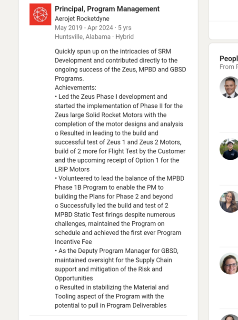The width and height of the screenshot is (238, 320).
Task: View profile of man wearing cap outdoors
Action: pos(229,149)
